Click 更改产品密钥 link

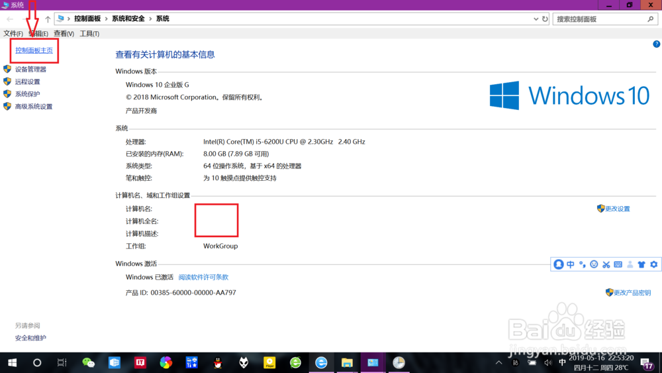click(632, 292)
